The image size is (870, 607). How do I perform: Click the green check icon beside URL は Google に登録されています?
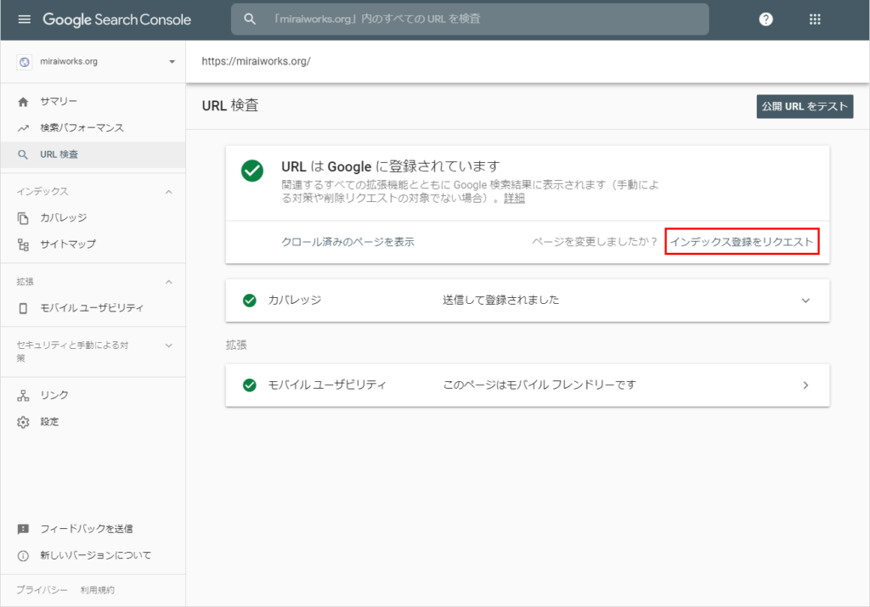(x=251, y=171)
